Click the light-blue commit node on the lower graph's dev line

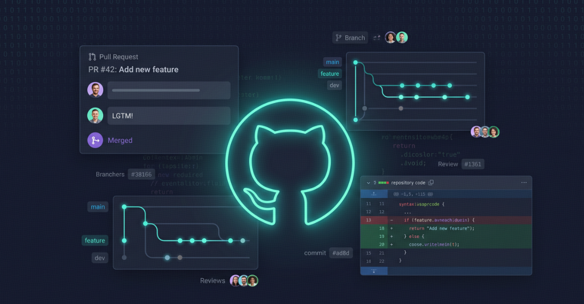point(167,258)
